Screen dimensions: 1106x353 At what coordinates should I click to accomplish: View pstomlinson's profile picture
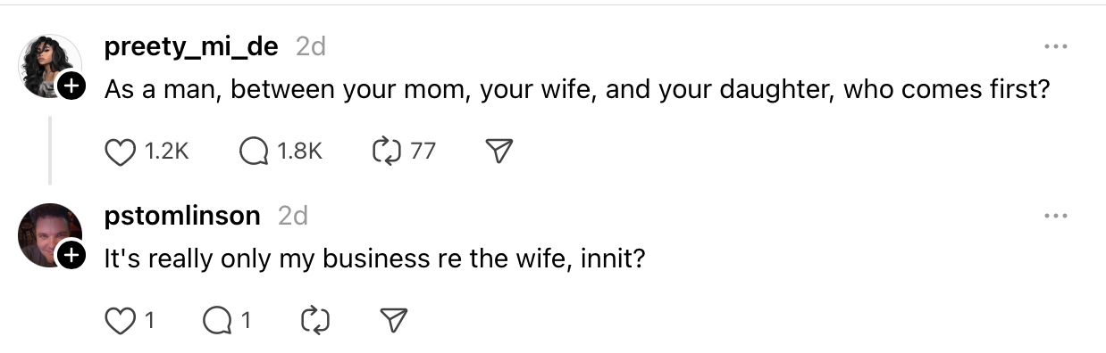[x=50, y=234]
